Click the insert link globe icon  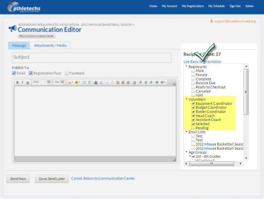(96, 82)
